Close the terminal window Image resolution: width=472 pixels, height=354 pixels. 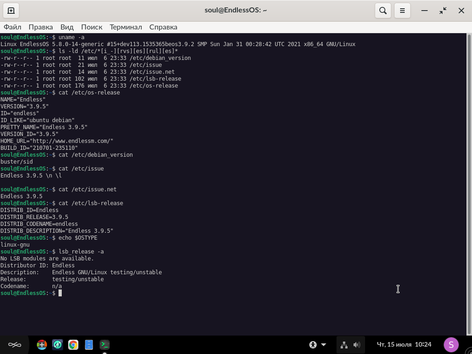(461, 11)
